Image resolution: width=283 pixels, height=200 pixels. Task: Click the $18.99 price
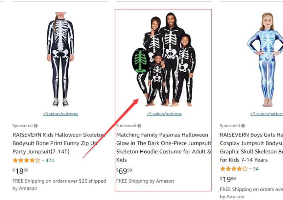21,171
